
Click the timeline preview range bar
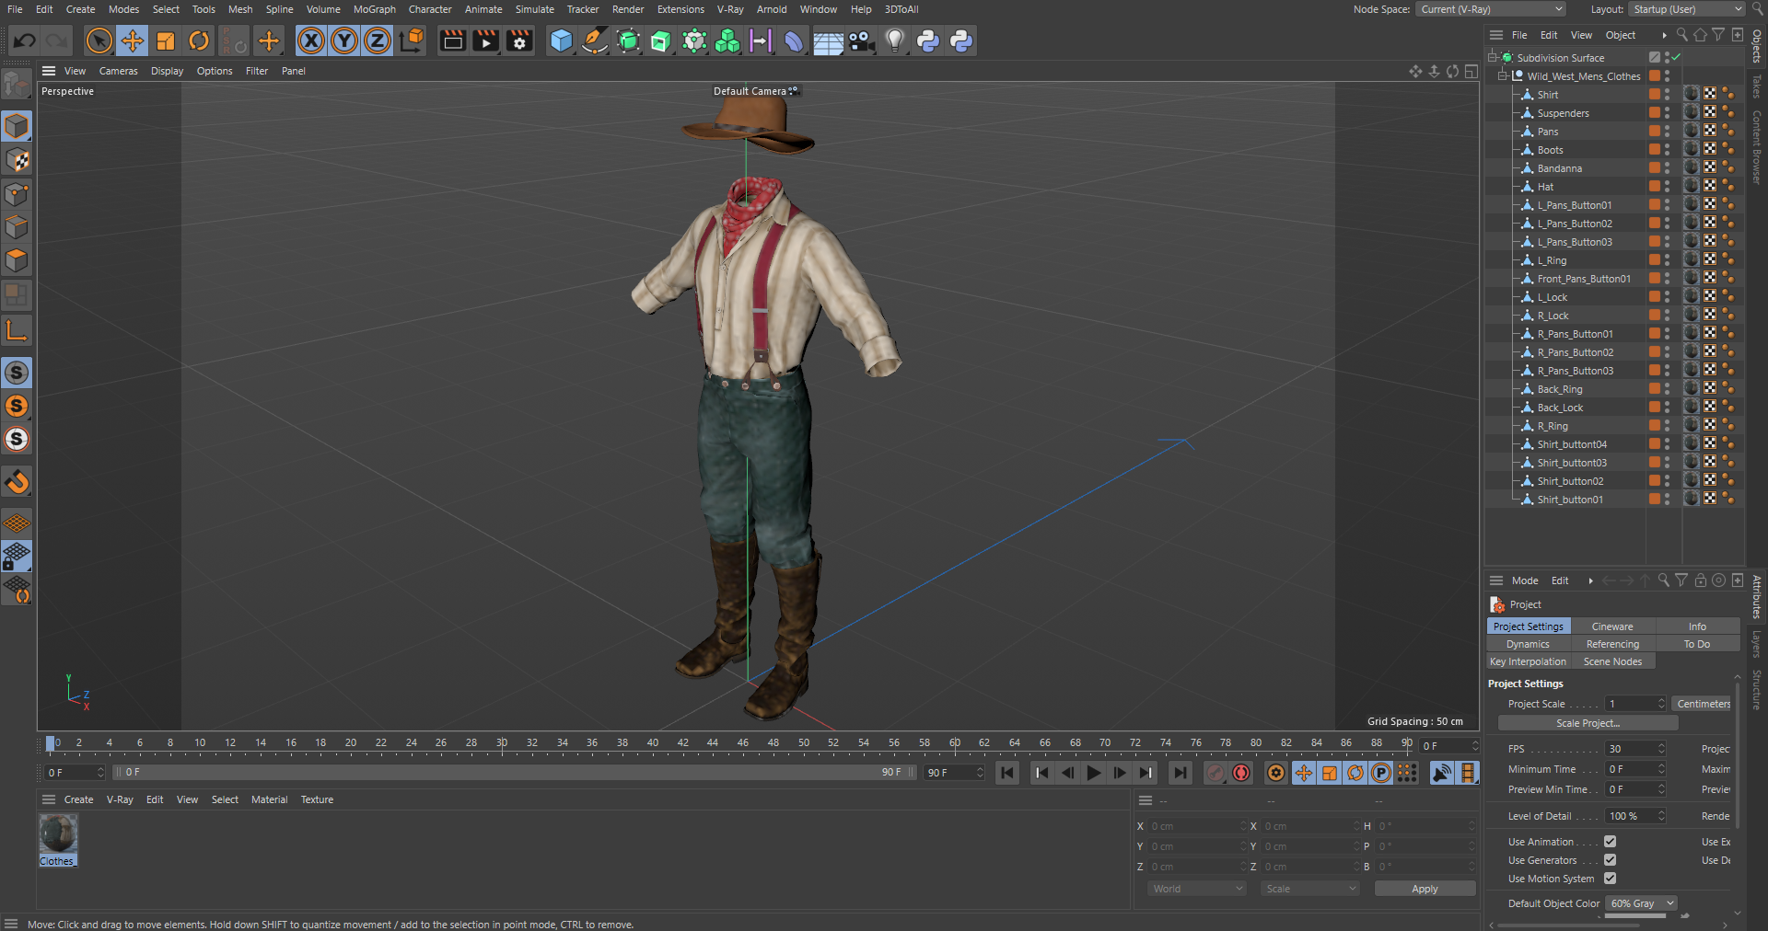click(x=515, y=772)
